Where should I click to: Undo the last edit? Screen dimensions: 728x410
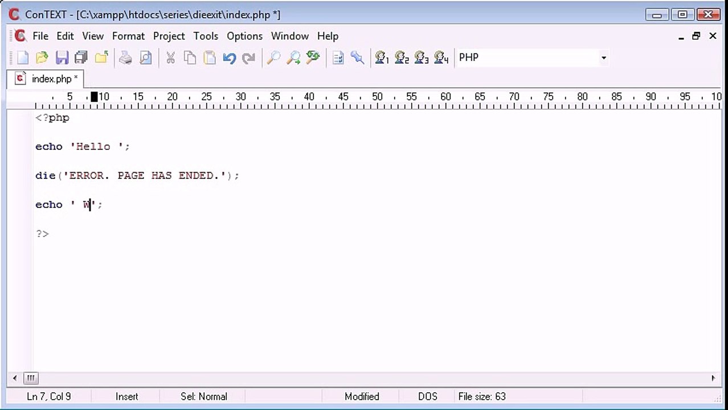point(229,58)
